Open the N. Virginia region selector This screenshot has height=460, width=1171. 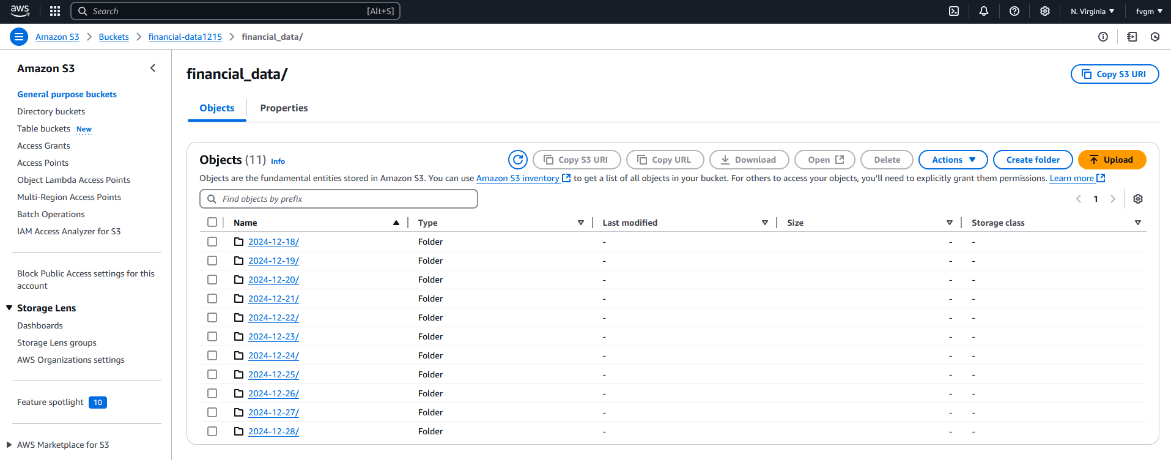coord(1092,11)
